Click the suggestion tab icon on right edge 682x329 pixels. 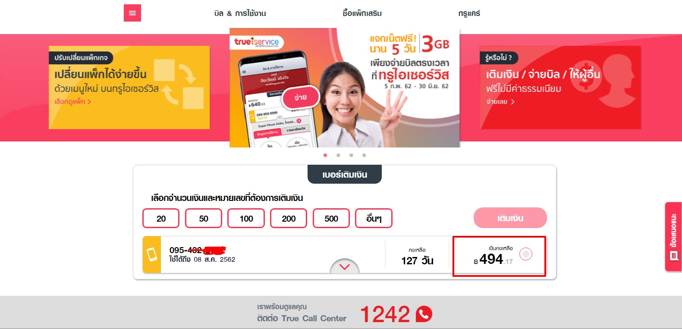tap(673, 236)
